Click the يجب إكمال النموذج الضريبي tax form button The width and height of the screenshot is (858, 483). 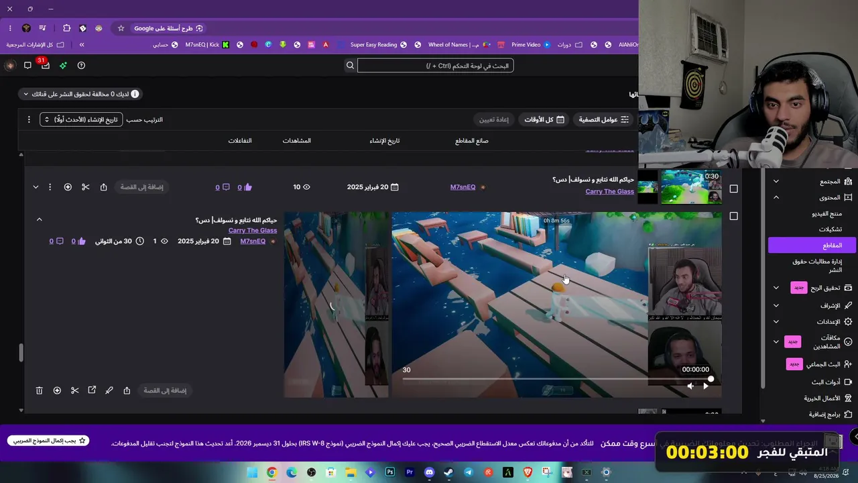48,441
